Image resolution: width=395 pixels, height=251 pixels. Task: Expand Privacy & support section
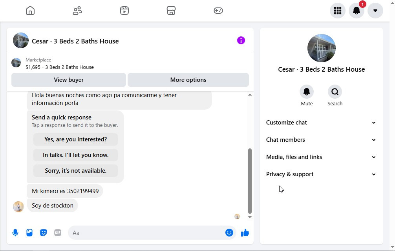click(321, 174)
